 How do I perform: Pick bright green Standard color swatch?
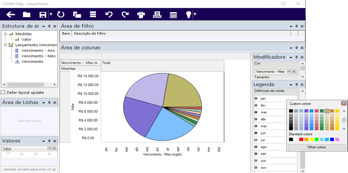point(317,140)
